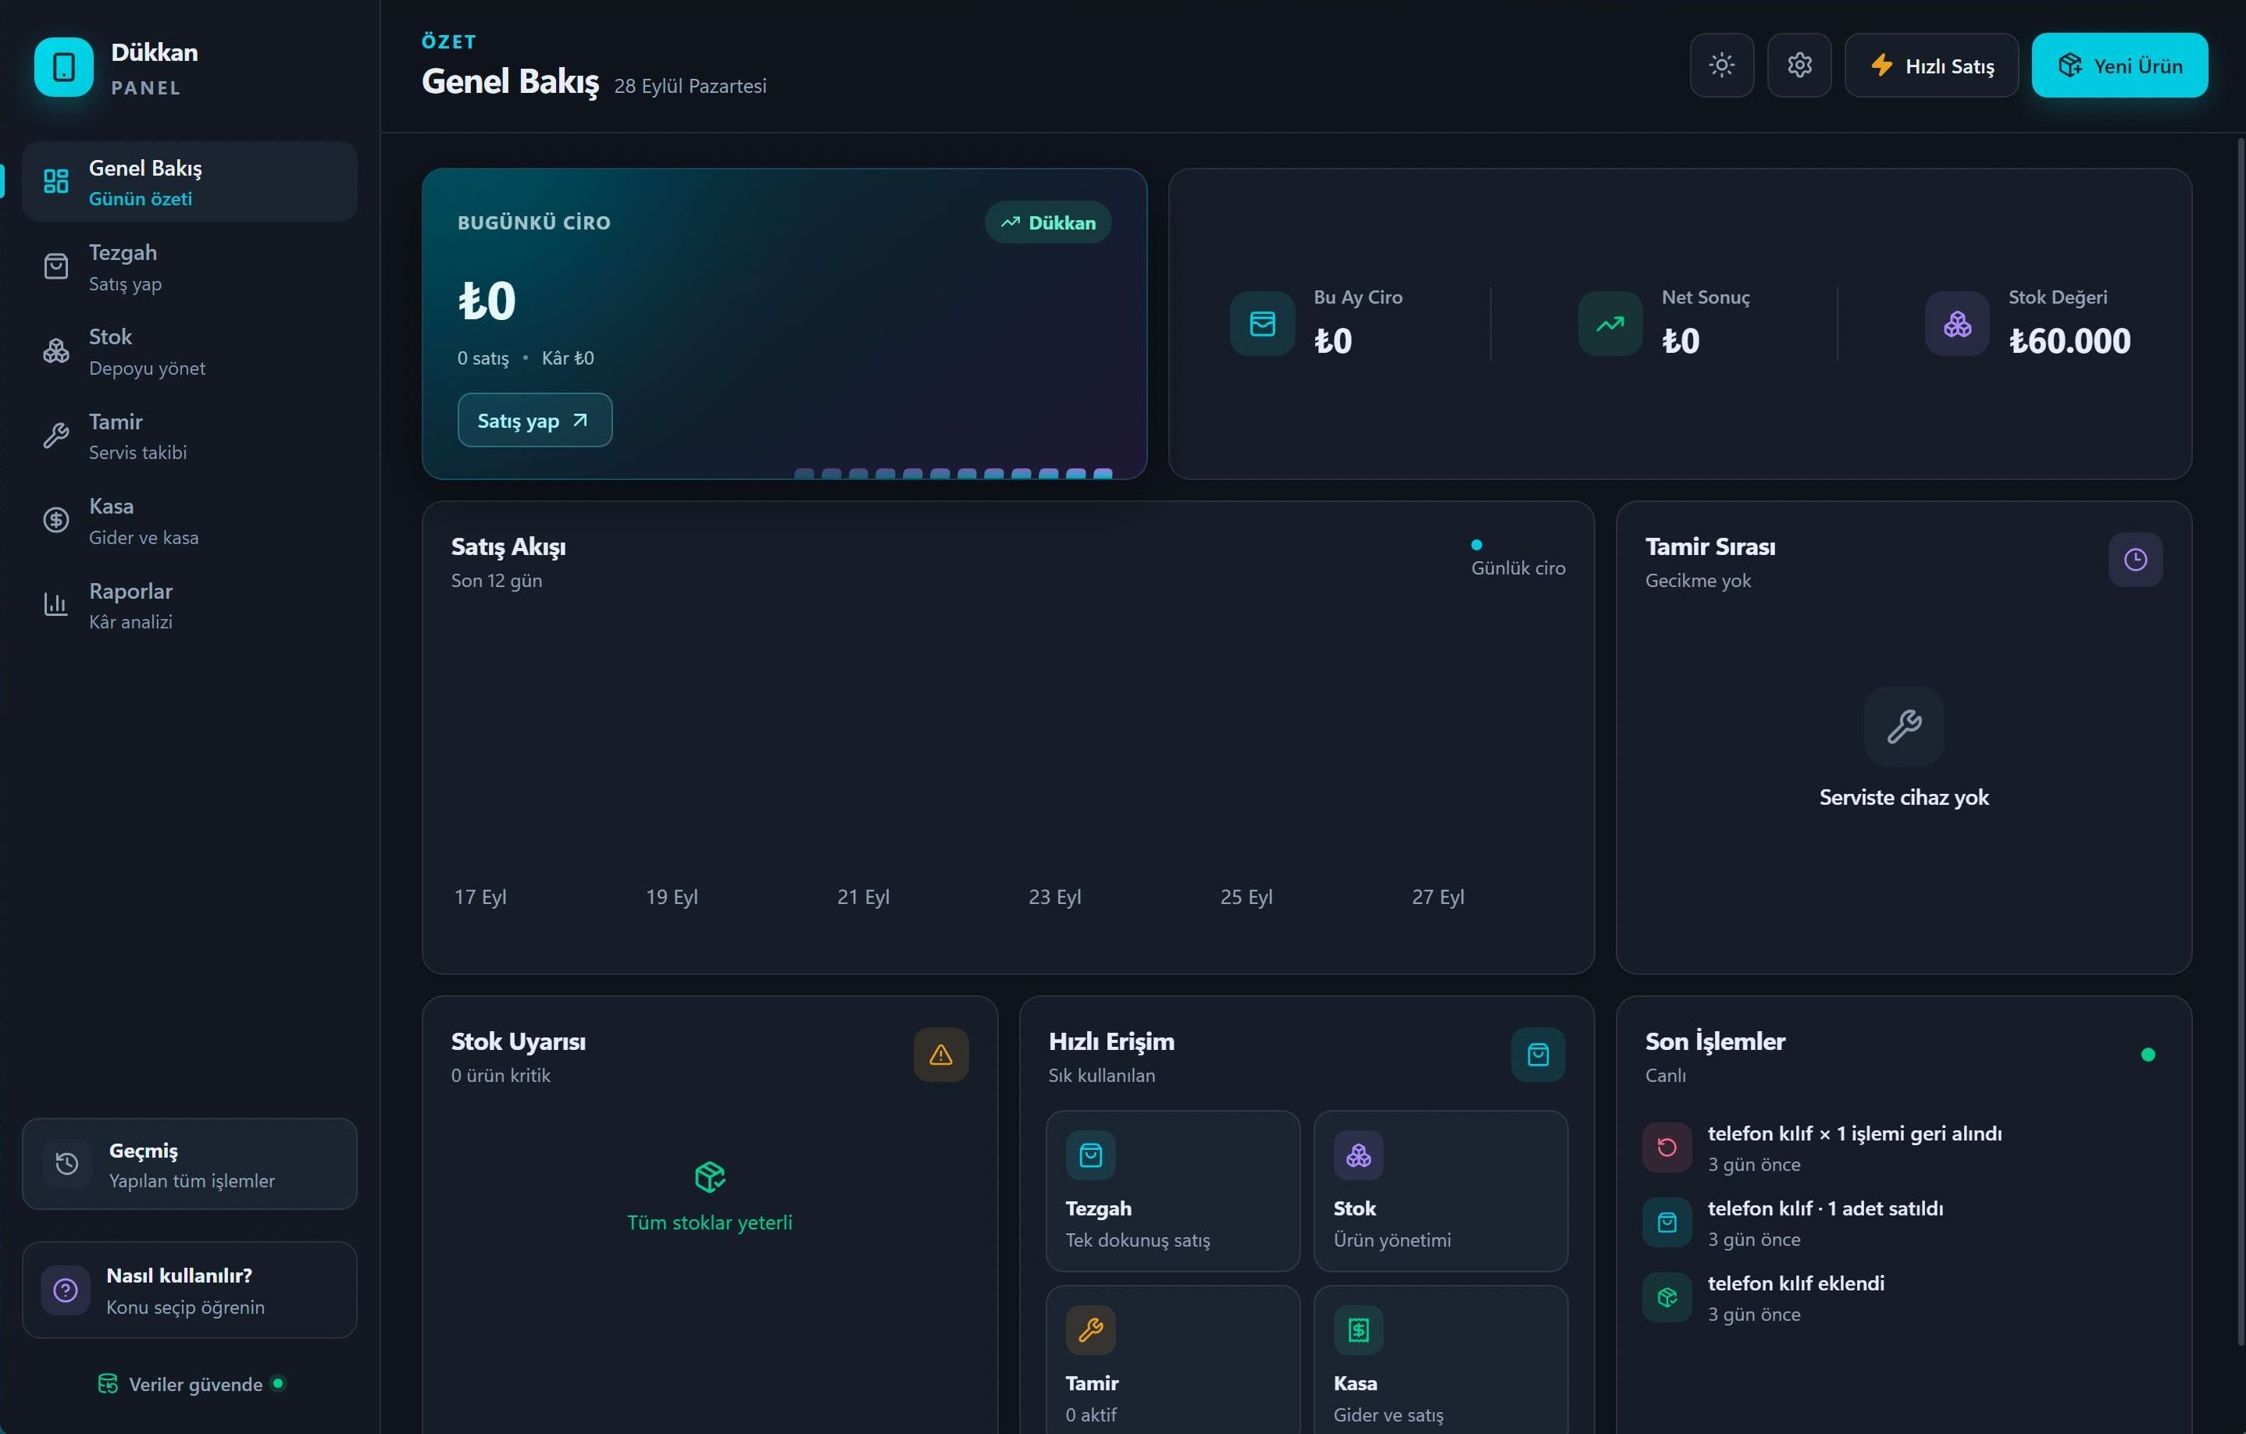The image size is (2246, 1434).
Task: Open the Tezgah quick access card
Action: 1172,1190
